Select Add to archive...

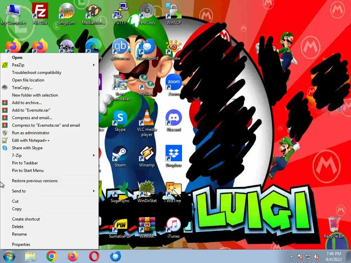coord(49,103)
